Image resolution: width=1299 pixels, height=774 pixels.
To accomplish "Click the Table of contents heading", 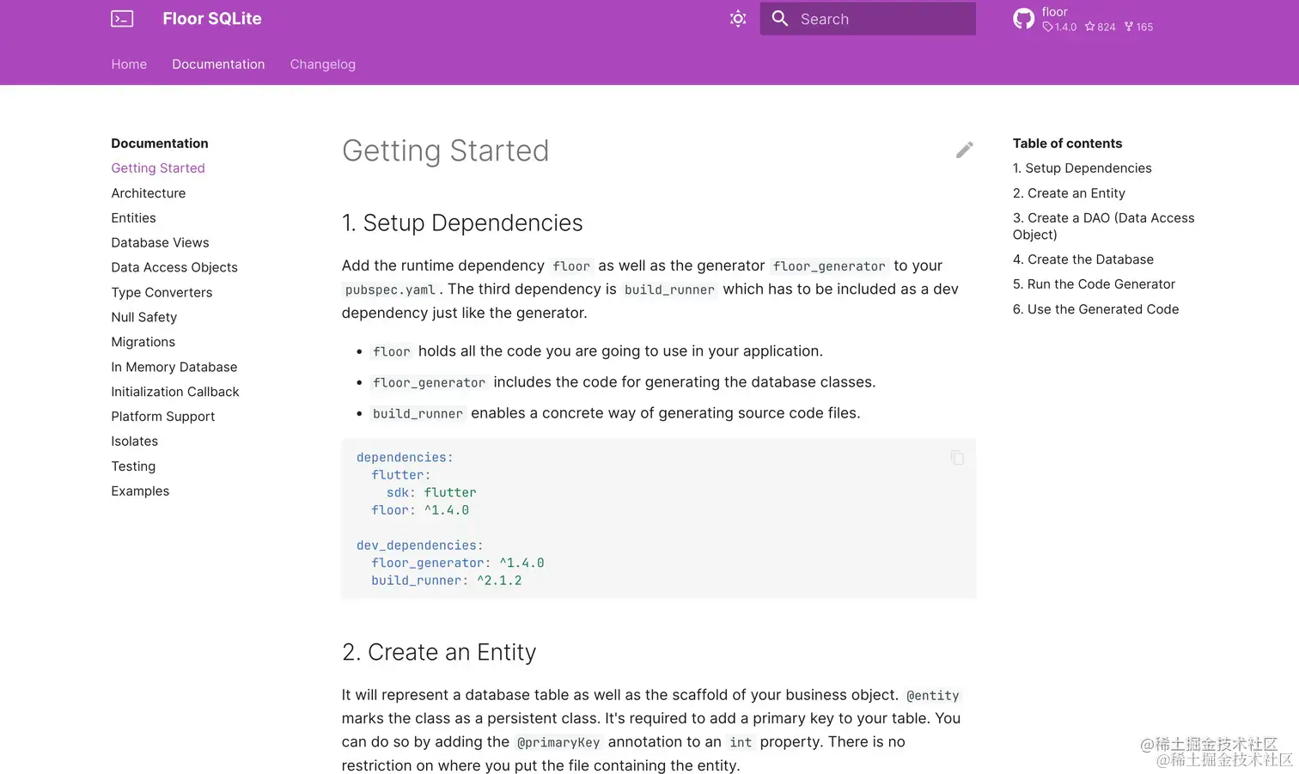I will click(x=1067, y=143).
